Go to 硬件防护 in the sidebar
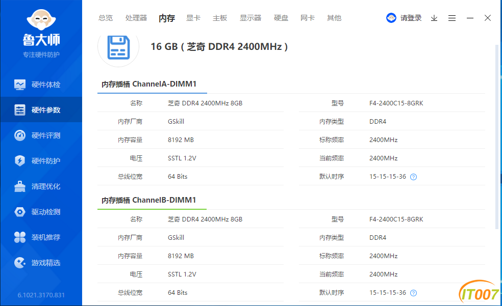This screenshot has width=502, height=306. tap(41, 161)
